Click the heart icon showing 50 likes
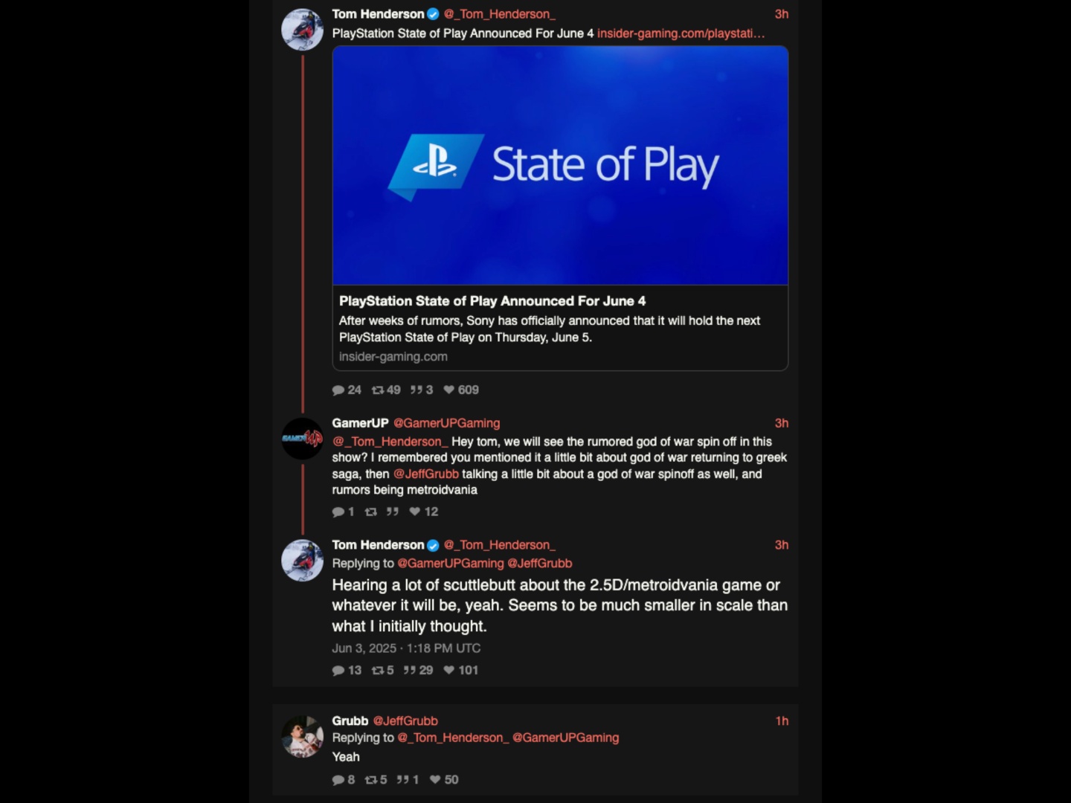The height and width of the screenshot is (803, 1071). tap(435, 780)
